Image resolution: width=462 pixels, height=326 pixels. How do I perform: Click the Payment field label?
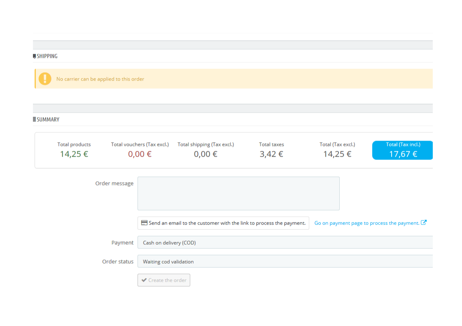[x=122, y=243]
